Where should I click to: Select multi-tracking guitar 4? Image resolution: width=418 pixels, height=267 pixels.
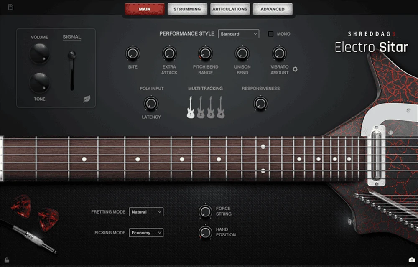[221, 107]
